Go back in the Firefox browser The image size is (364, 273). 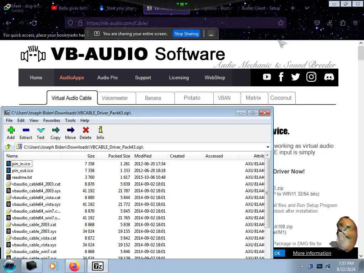click(9, 23)
